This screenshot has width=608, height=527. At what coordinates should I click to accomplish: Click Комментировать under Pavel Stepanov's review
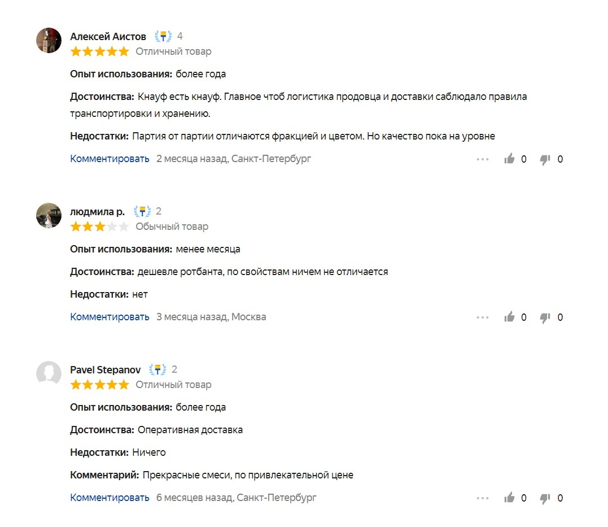coord(110,498)
